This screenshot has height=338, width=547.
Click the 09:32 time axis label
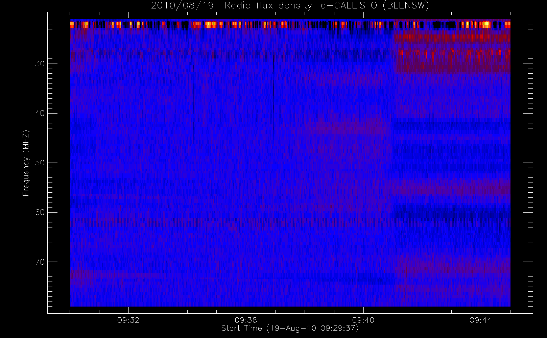click(x=128, y=320)
